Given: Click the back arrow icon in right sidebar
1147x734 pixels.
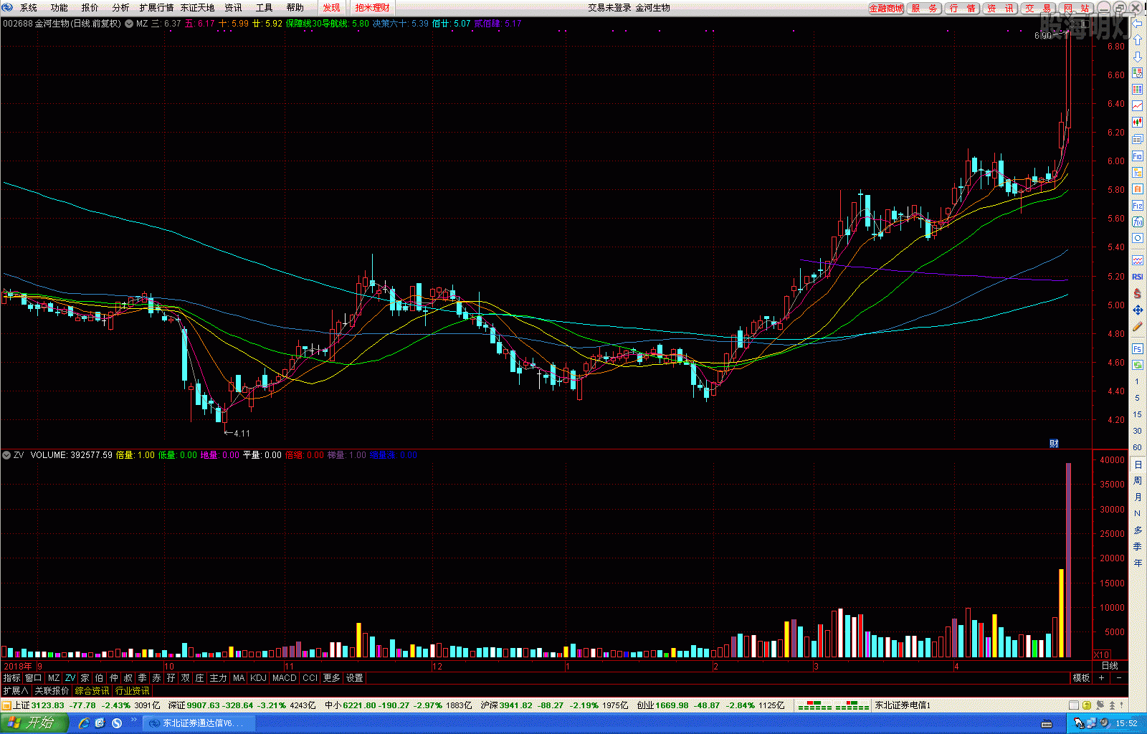Looking at the screenshot, I should [1137, 24].
